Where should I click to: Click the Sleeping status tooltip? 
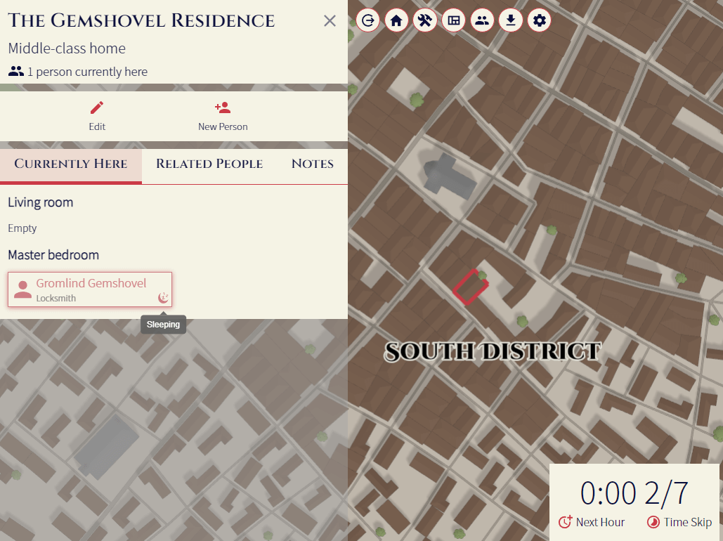pos(163,324)
